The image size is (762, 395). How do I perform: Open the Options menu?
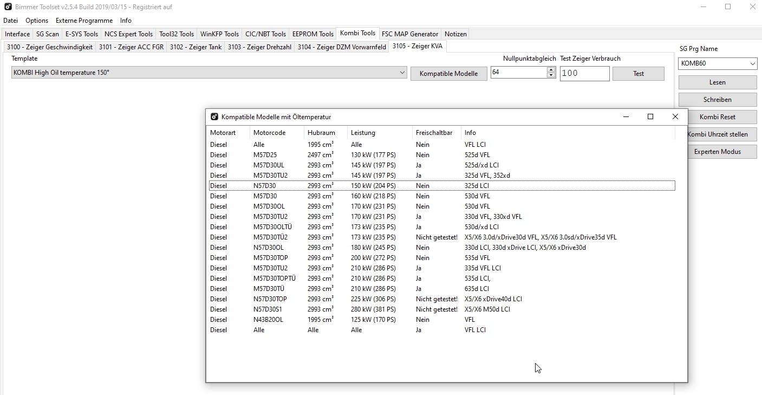37,21
